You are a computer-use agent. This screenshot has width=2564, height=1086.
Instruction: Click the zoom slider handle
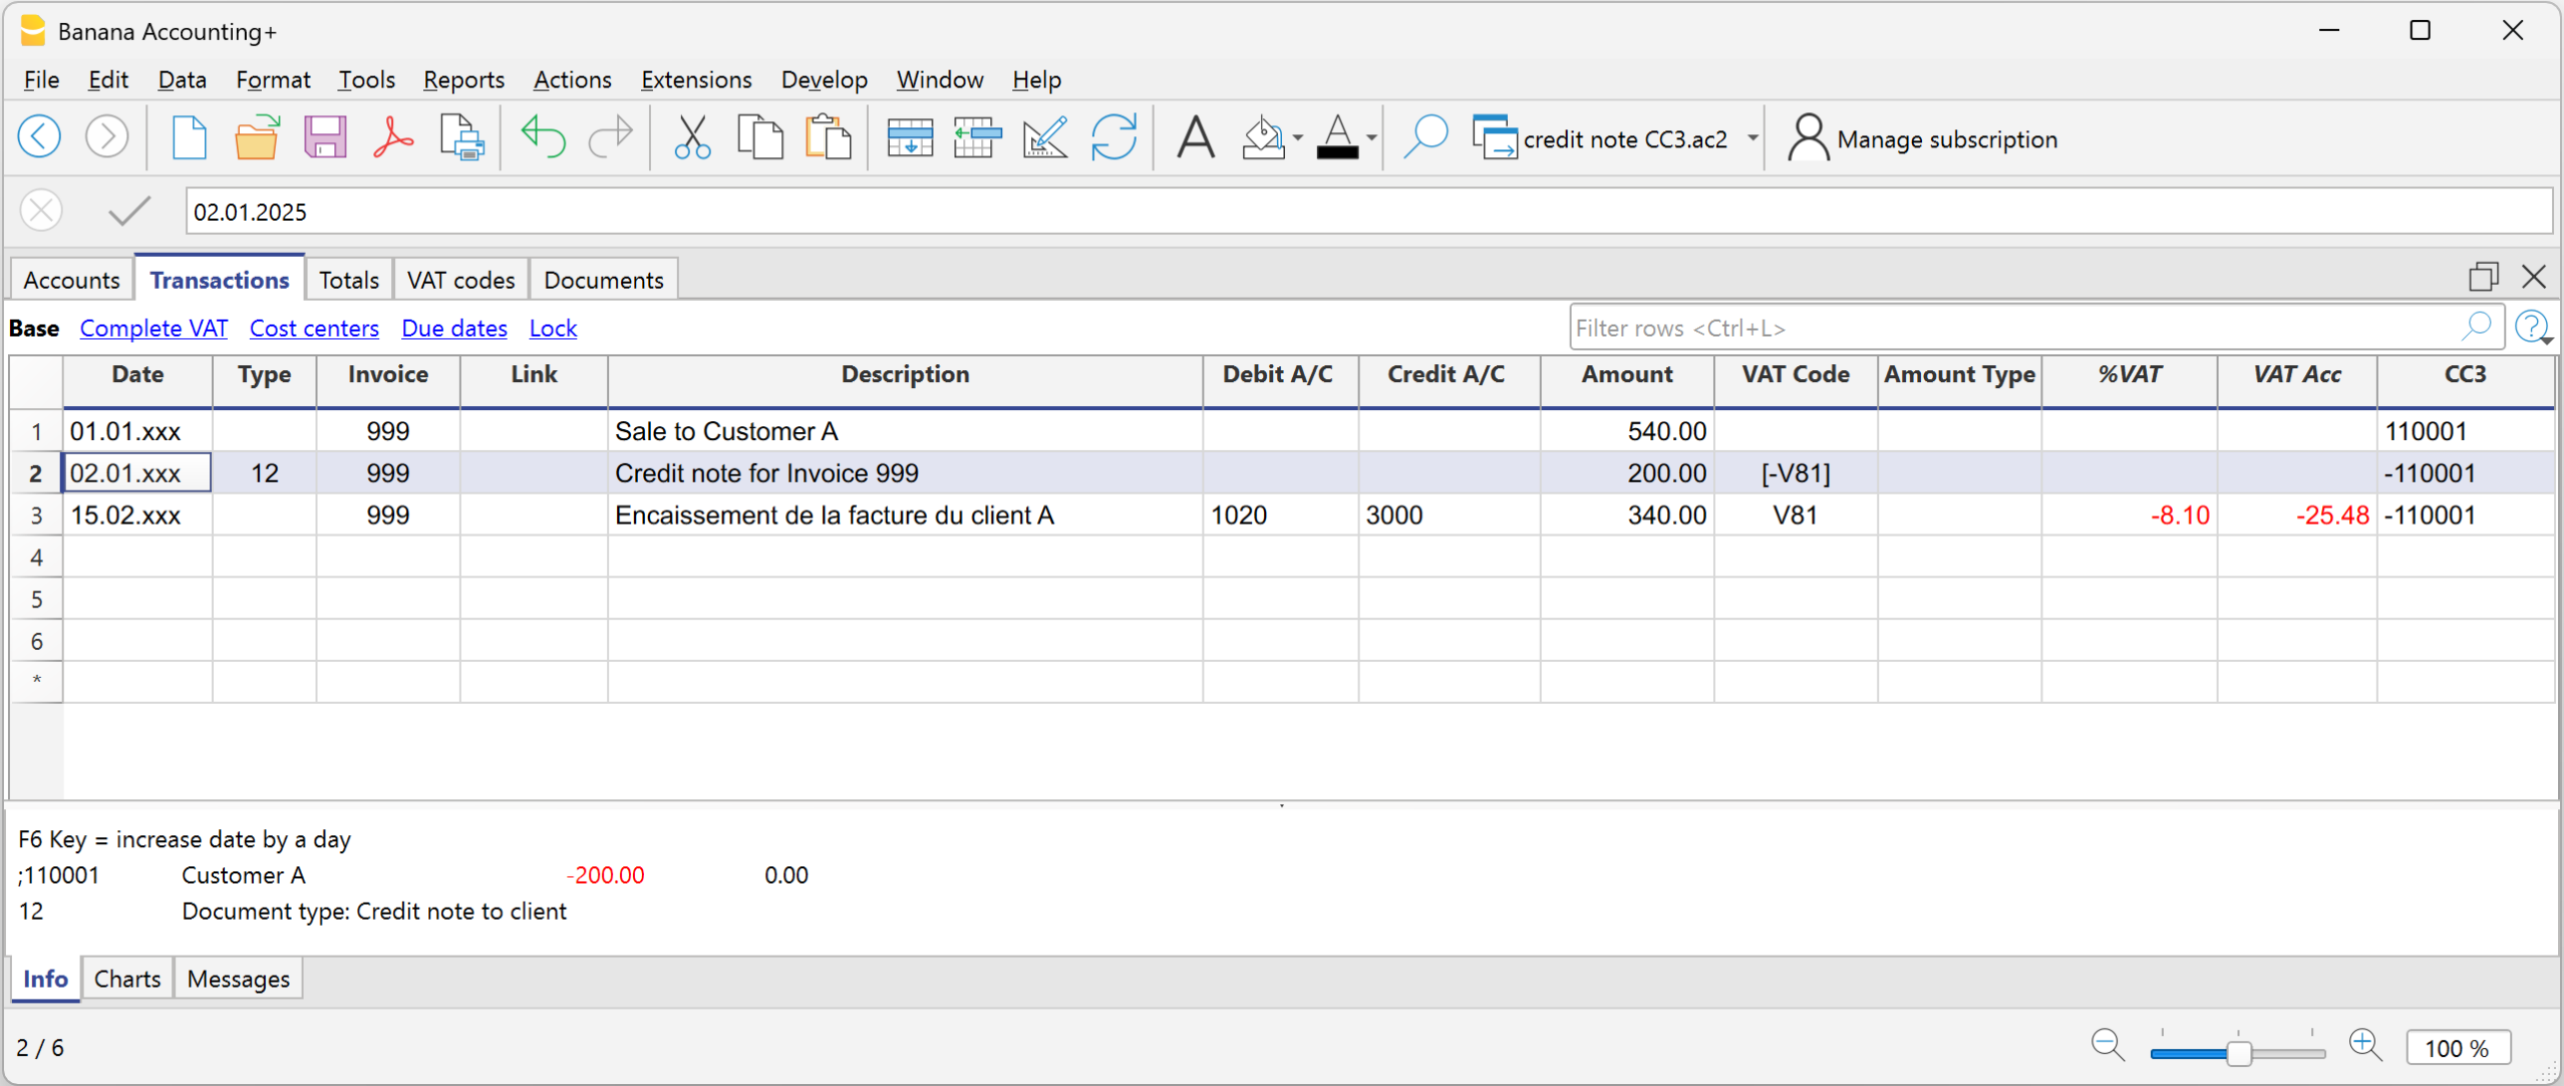2238,1052
